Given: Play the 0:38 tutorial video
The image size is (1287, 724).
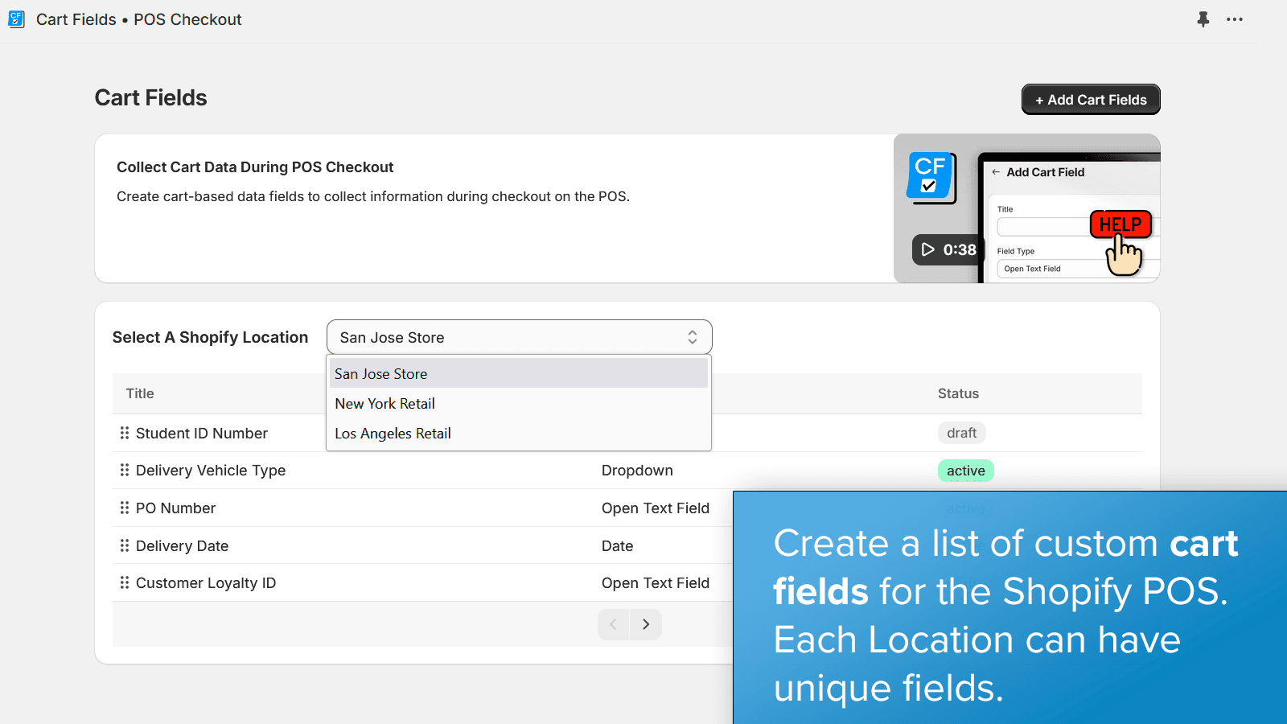Looking at the screenshot, I should [x=948, y=249].
